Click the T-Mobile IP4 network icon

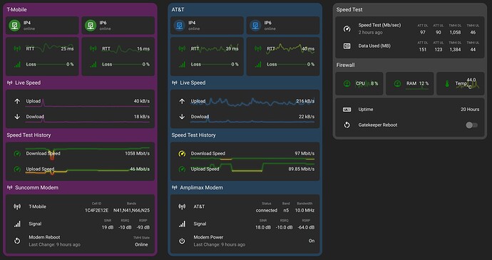click(x=14, y=26)
